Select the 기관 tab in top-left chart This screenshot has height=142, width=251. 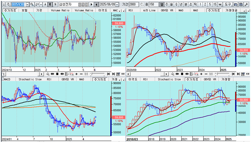coord(39,10)
